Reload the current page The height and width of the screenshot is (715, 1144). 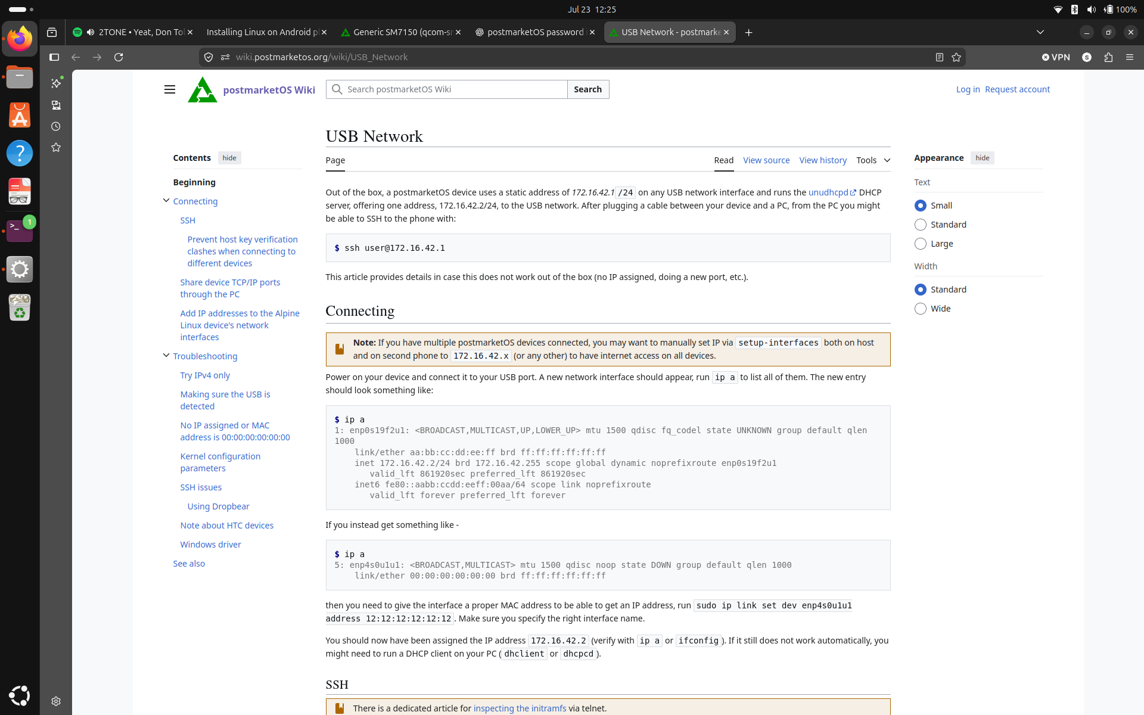click(x=119, y=57)
